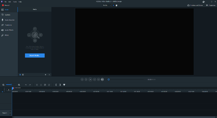Image resolution: width=217 pixels, height=118 pixels.
Task: Click the Media panel header tab
Action: tap(35, 9)
